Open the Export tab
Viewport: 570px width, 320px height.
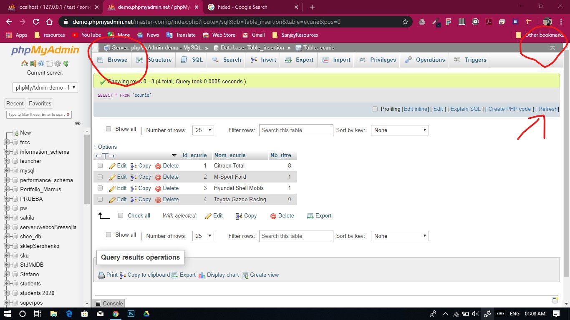(299, 60)
